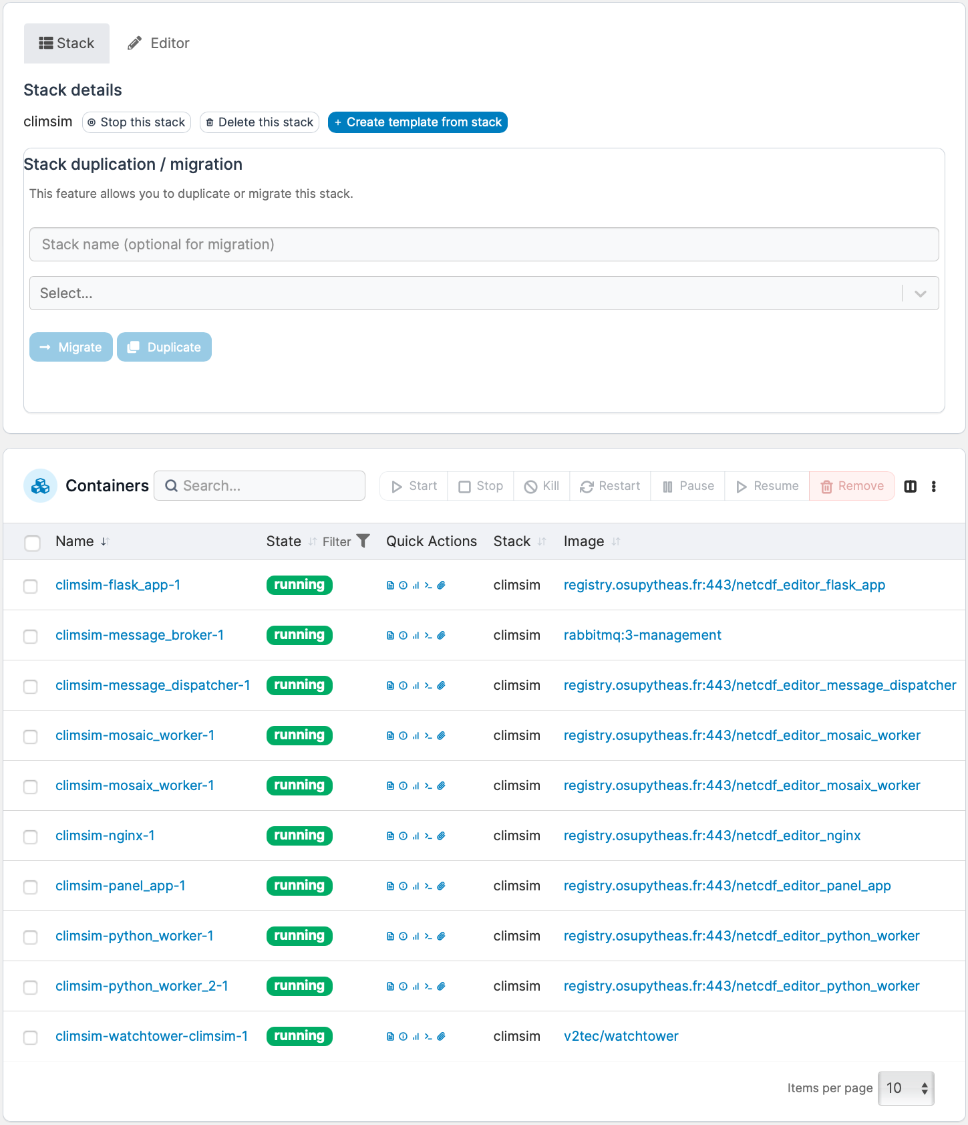Screen dimensions: 968x1125
Task: Click the Pause containers button
Action: click(688, 486)
